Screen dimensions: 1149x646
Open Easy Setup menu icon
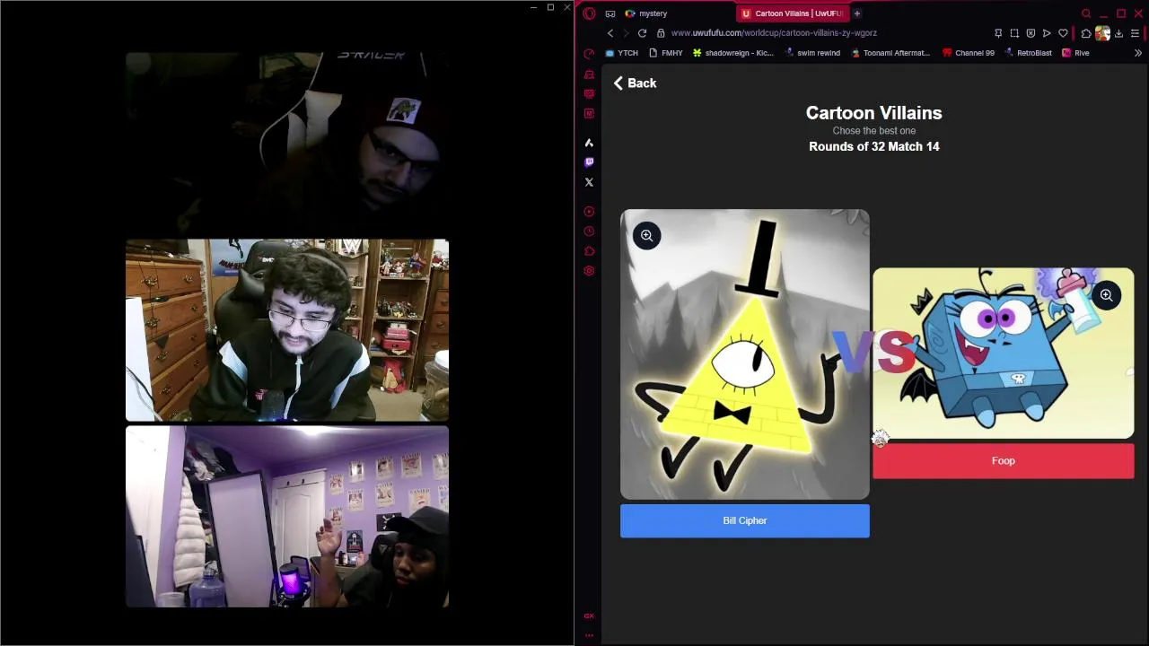click(x=1135, y=33)
